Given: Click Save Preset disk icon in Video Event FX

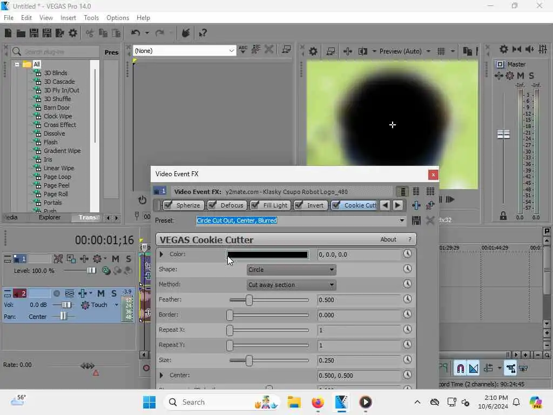Looking at the screenshot, I should coord(416,220).
